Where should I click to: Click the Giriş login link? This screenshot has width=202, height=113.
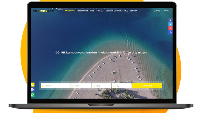(x=157, y=11)
